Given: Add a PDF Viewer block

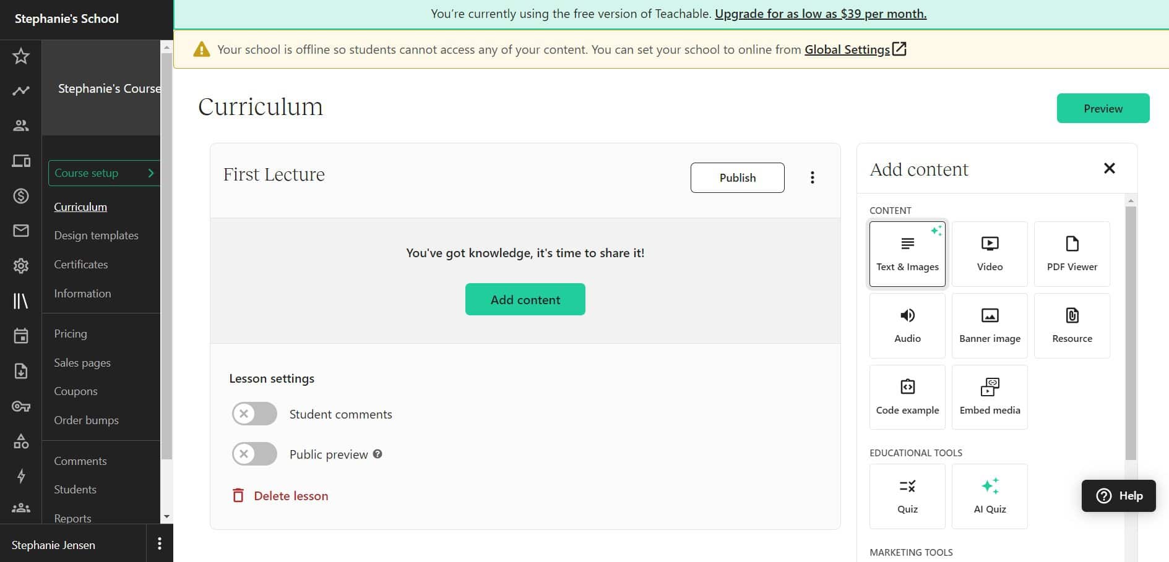Looking at the screenshot, I should point(1072,254).
